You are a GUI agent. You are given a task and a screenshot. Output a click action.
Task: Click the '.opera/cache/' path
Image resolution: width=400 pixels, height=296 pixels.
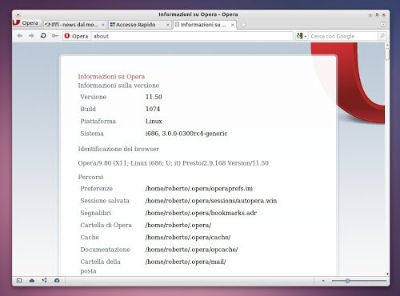pos(188,238)
